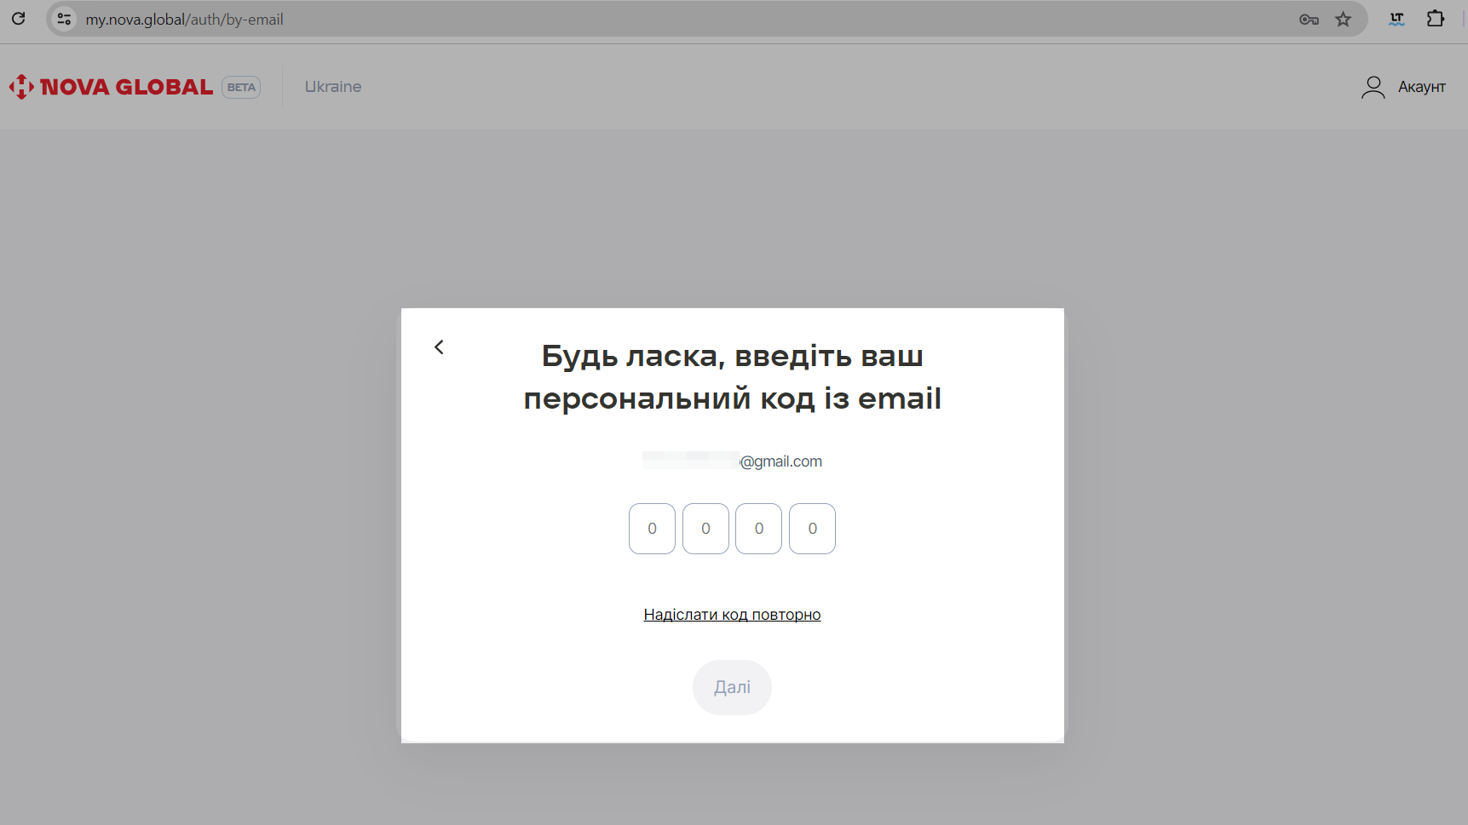Screen dimensions: 1468x825
Task: Focus the fourth code digit field
Action: pyautogui.click(x=812, y=529)
